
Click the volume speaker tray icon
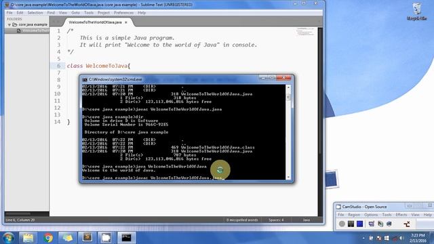[401, 238]
